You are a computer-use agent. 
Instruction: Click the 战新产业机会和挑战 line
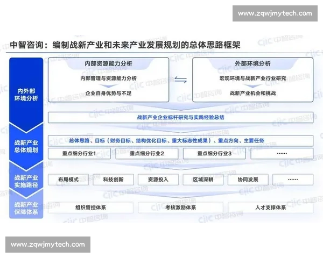[x=253, y=93]
